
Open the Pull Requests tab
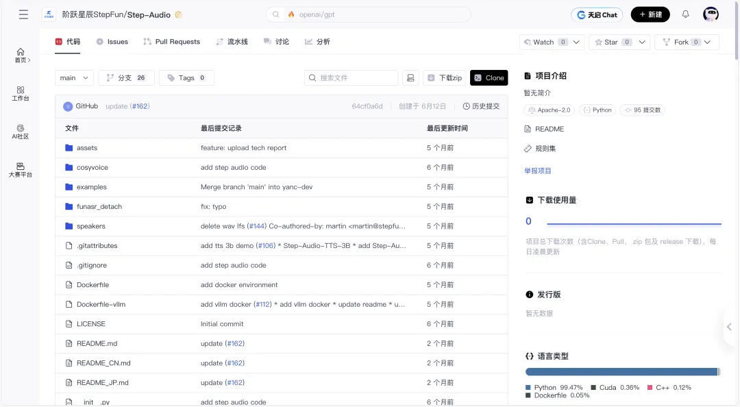click(x=172, y=42)
